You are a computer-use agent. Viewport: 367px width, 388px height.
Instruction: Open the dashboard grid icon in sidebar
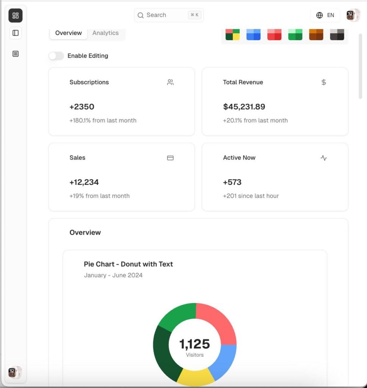[x=16, y=16]
